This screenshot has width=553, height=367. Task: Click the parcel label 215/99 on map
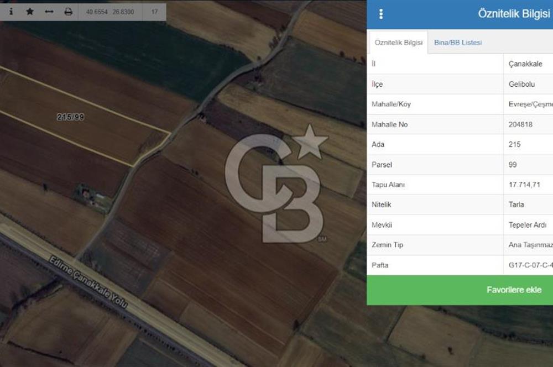pyautogui.click(x=70, y=117)
